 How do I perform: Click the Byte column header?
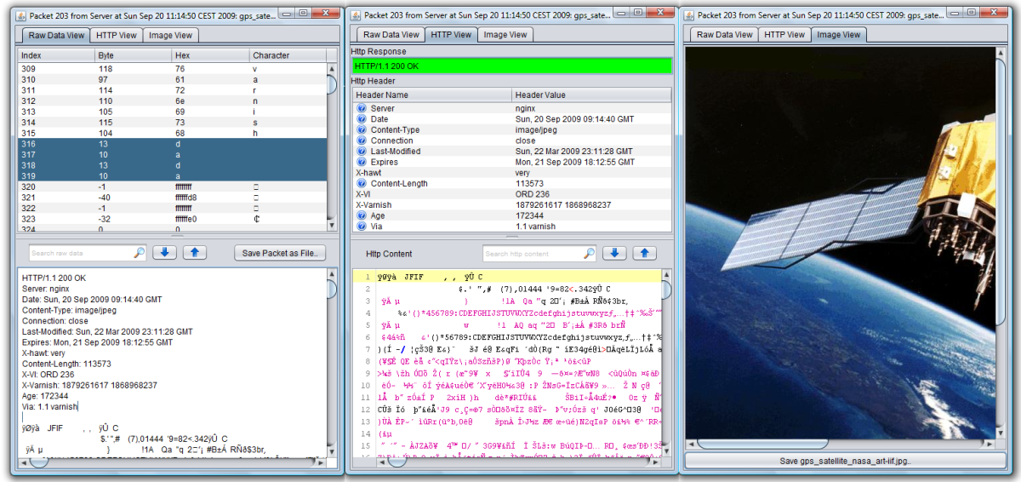[x=134, y=55]
